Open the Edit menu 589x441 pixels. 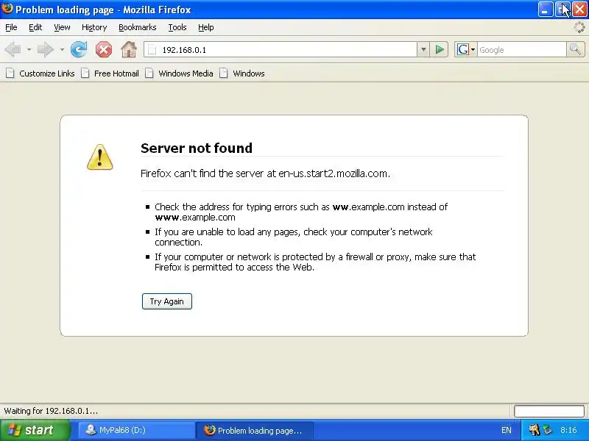click(35, 27)
